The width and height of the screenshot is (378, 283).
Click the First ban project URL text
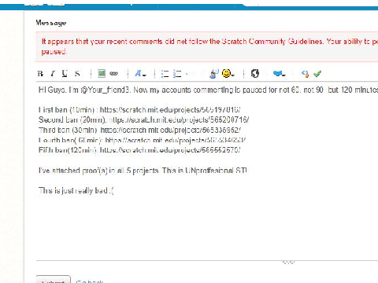click(x=170, y=110)
